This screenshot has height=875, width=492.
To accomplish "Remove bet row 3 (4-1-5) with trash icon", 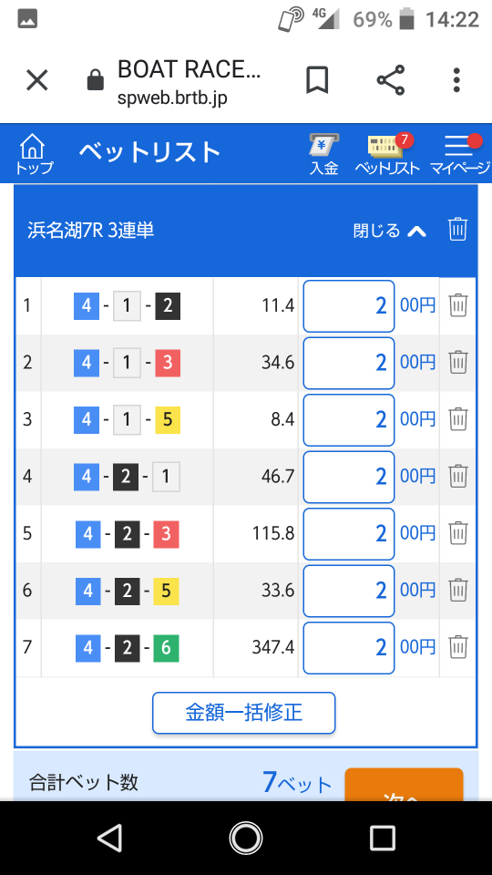I will 458,419.
